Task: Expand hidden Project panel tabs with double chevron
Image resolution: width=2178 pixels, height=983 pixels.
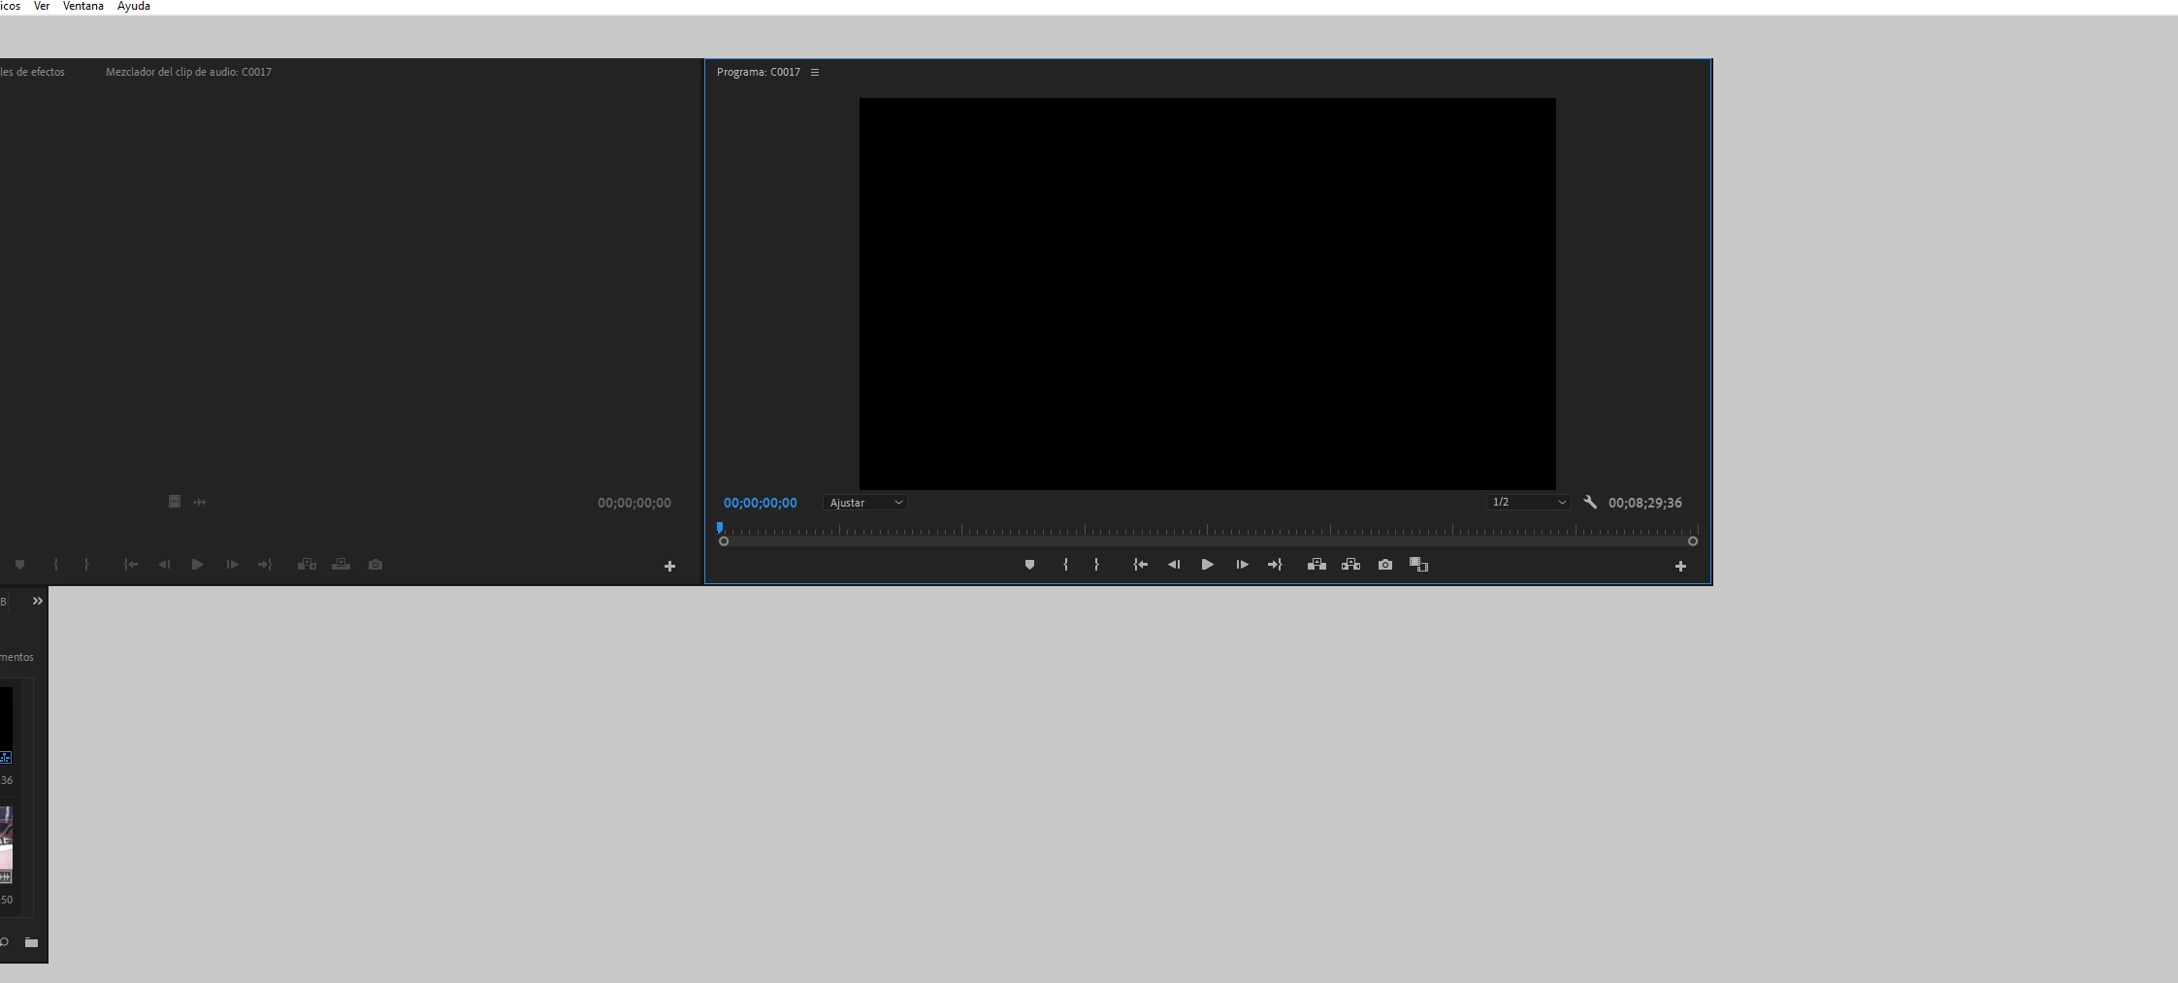Action: tap(38, 602)
